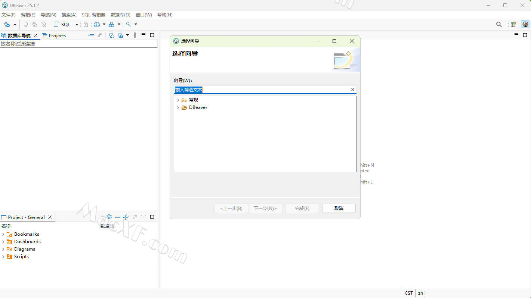Click the plug with funnel filter icon

point(120,35)
